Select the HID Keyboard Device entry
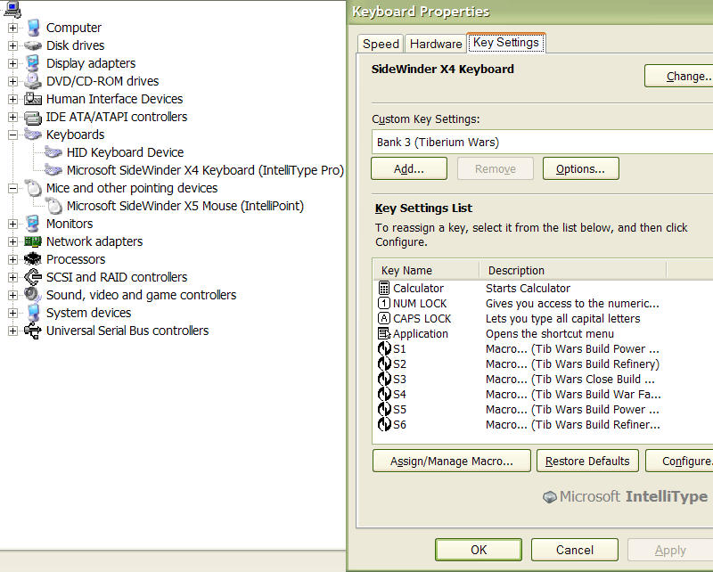Image resolution: width=713 pixels, height=572 pixels. (125, 152)
